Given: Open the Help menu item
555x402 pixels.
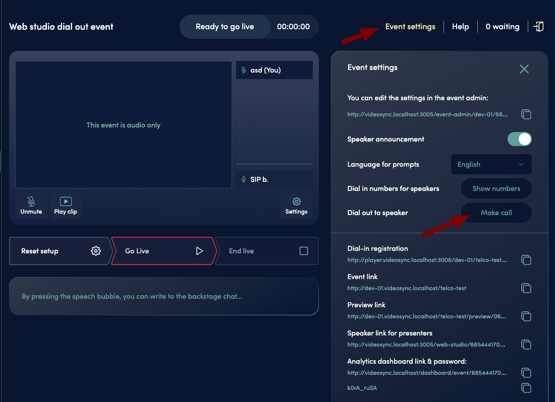Looking at the screenshot, I should [460, 26].
